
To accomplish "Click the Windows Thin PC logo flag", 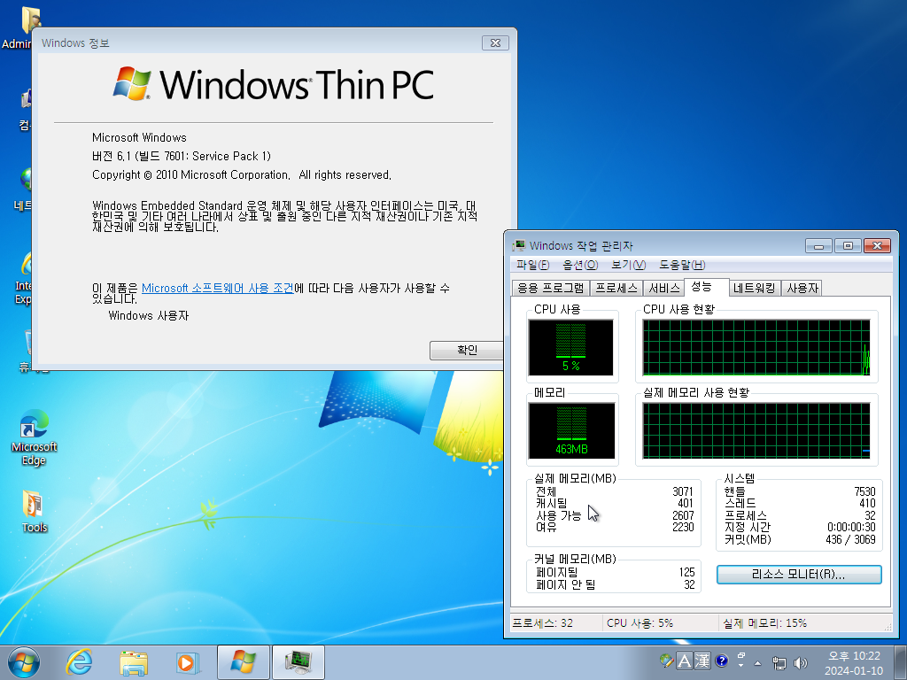I will [x=132, y=83].
